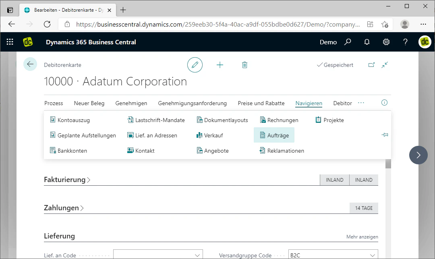Screen dimensions: 435x259
Task: Open the browser apps grid icon in address bar
Action: pos(370,24)
